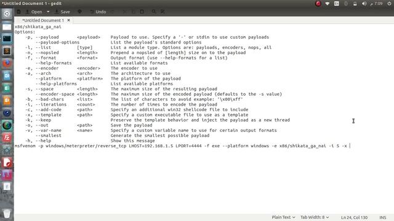This screenshot has width=394, height=221.
Task: Open the volume sound menu
Action: [x=364, y=4]
